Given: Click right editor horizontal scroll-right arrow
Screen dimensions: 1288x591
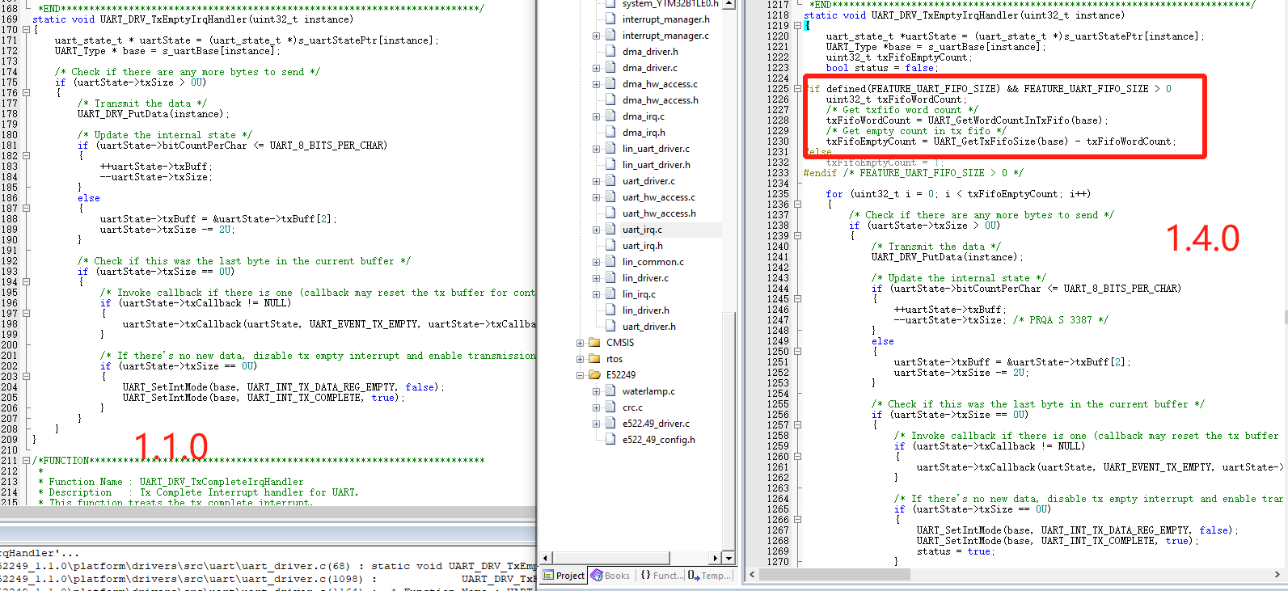Looking at the screenshot, I should tap(1277, 575).
